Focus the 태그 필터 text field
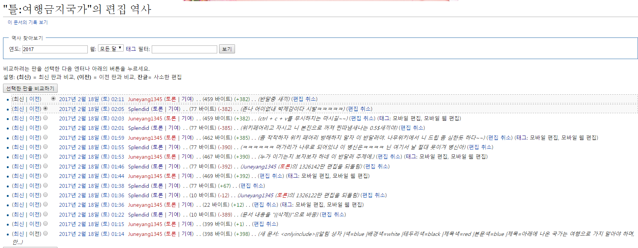Image resolution: width=638 pixels, height=248 pixels. coord(184,49)
